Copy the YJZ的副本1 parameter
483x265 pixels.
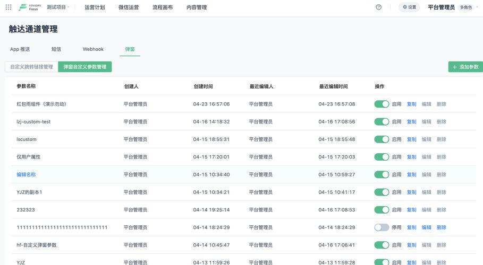412,192
